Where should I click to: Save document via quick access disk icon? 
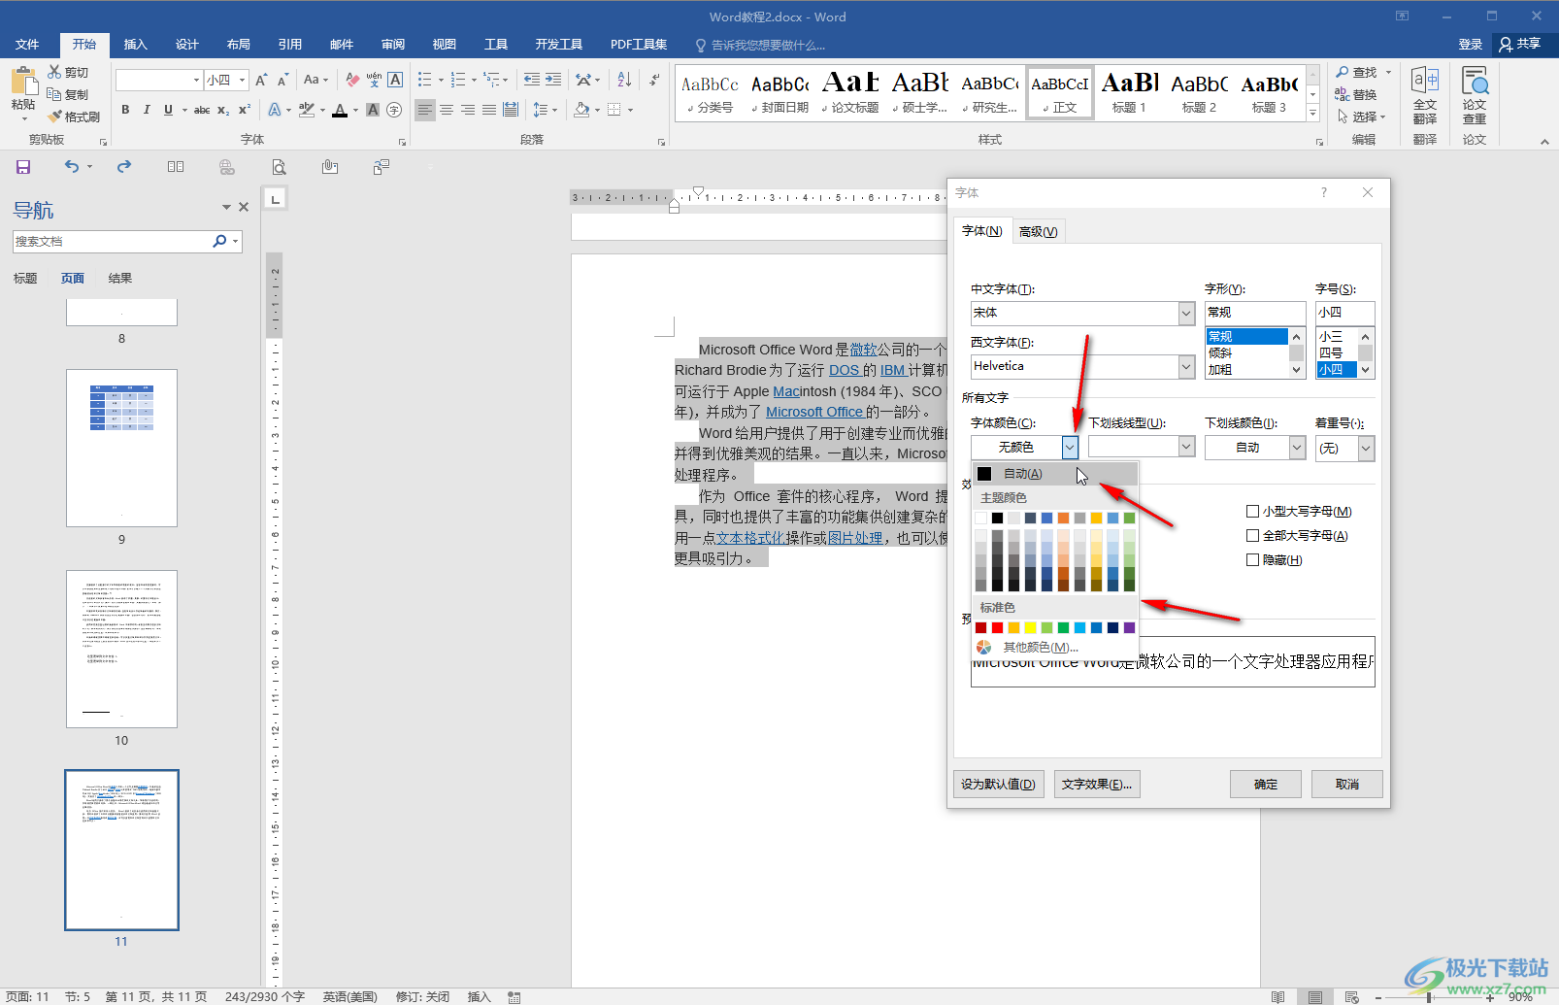23,167
